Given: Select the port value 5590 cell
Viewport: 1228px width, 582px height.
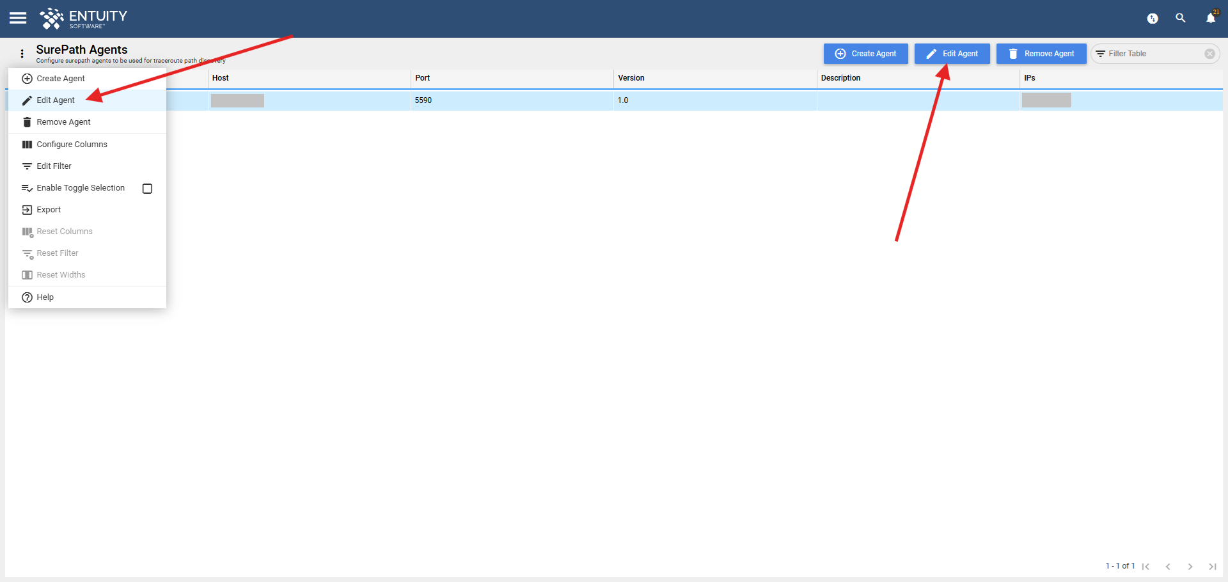Looking at the screenshot, I should tap(512, 100).
